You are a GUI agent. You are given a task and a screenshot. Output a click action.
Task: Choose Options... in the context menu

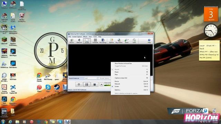point(131,90)
